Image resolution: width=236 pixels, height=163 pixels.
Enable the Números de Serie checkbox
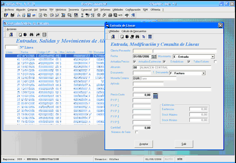click(x=137, y=132)
